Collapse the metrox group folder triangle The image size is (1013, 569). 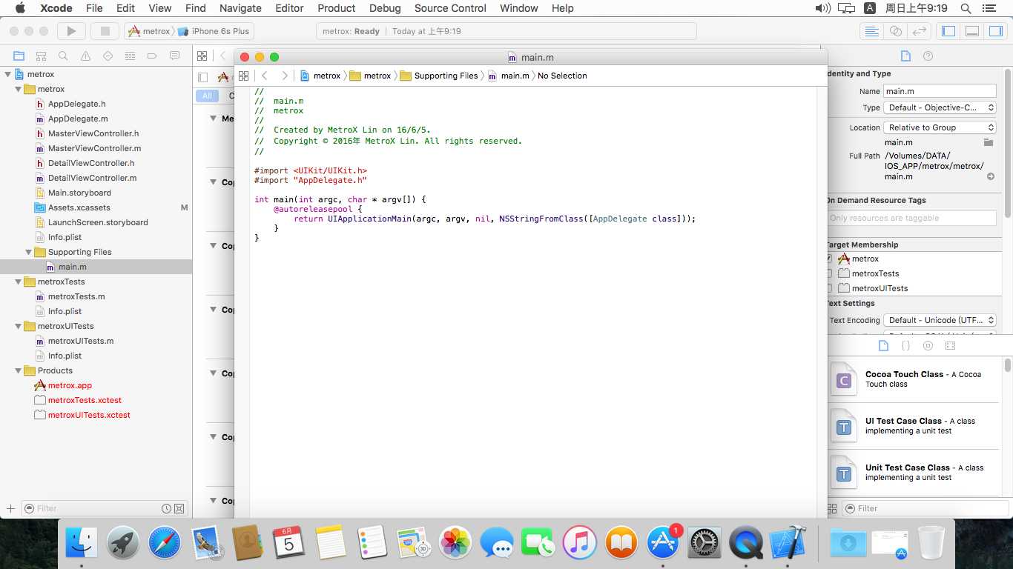click(19, 89)
